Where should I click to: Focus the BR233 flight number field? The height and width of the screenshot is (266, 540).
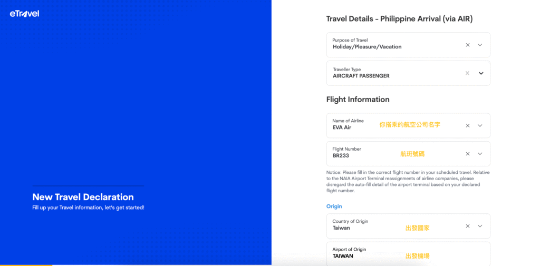[341, 156]
